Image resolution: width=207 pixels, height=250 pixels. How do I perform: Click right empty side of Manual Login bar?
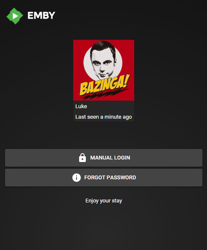167,158
